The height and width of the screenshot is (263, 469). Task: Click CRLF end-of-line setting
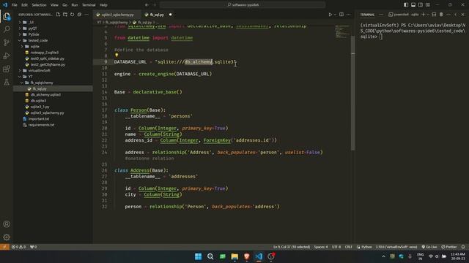click(x=349, y=247)
